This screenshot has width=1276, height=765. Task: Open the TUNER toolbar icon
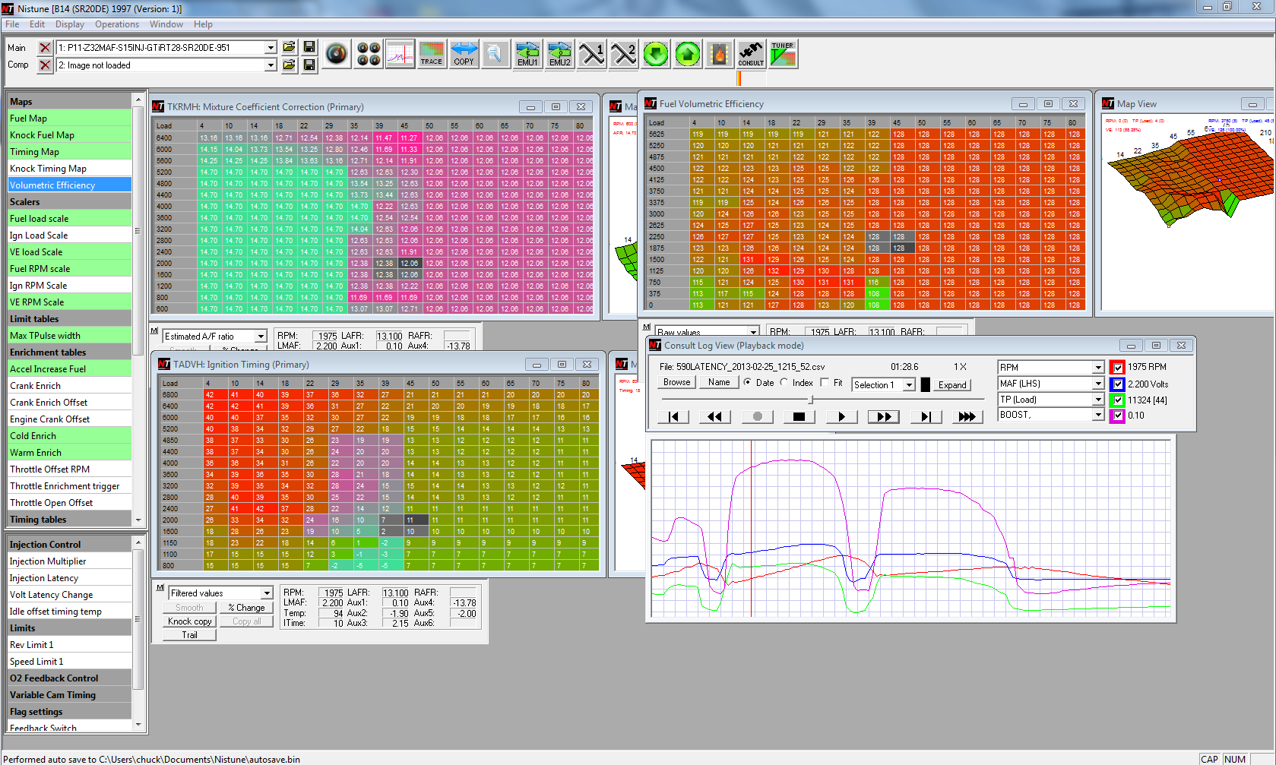pyautogui.click(x=783, y=54)
